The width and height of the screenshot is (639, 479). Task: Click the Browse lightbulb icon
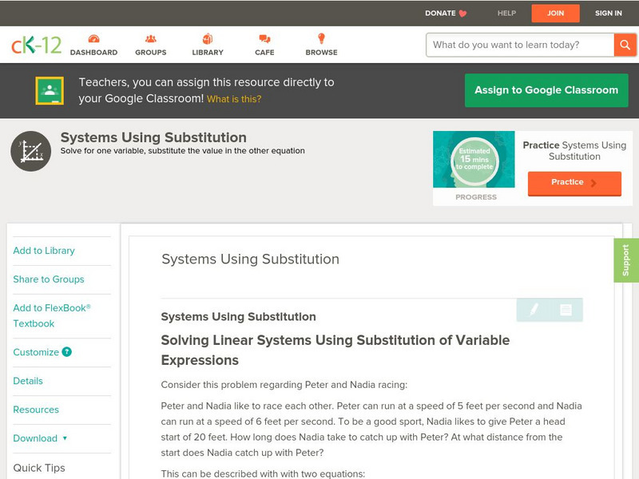[321, 39]
